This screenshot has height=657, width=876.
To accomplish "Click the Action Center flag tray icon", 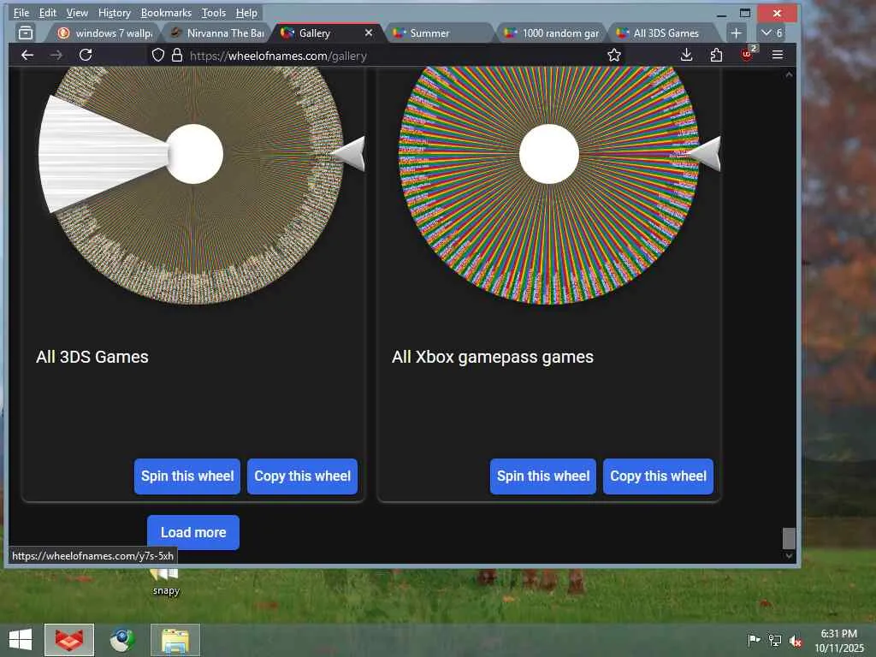I will 754,640.
